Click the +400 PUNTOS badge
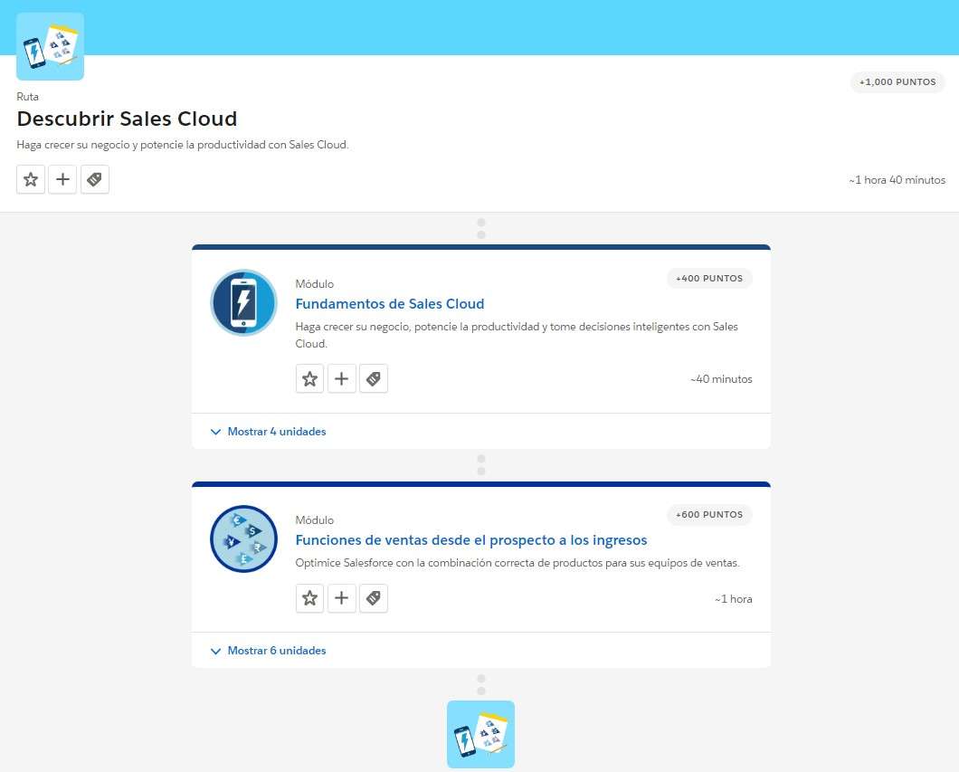The height and width of the screenshot is (772, 959). pyautogui.click(x=709, y=279)
